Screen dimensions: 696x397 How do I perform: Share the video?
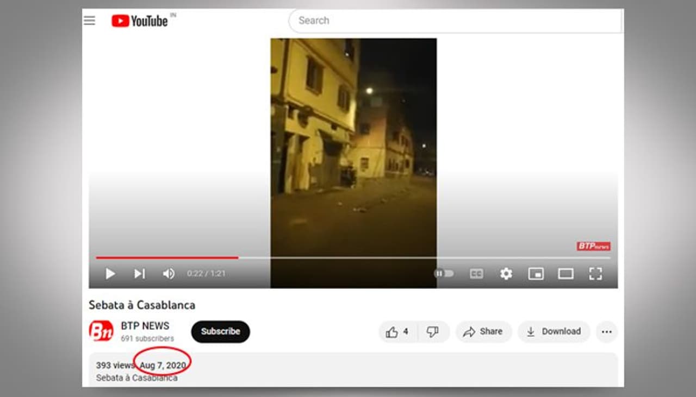(x=483, y=332)
